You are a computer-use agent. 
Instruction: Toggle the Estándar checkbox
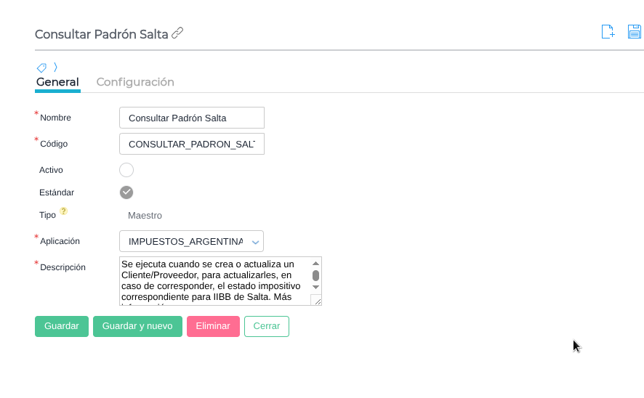point(126,192)
